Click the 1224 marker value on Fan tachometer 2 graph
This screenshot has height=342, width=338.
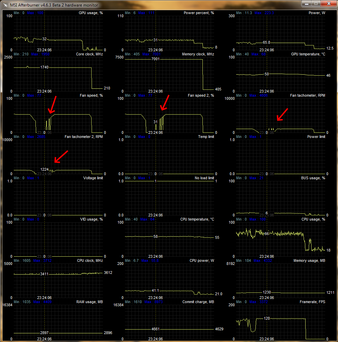click(x=44, y=169)
